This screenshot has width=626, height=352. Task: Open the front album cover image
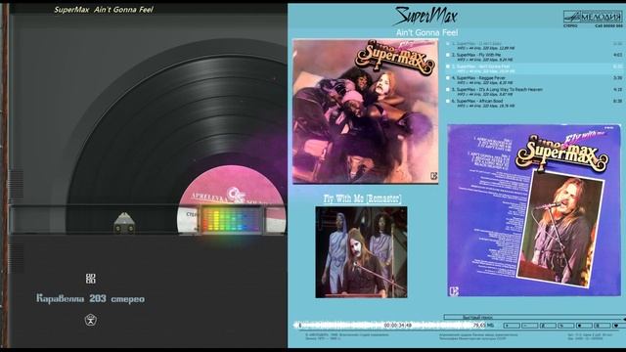[x=365, y=111]
